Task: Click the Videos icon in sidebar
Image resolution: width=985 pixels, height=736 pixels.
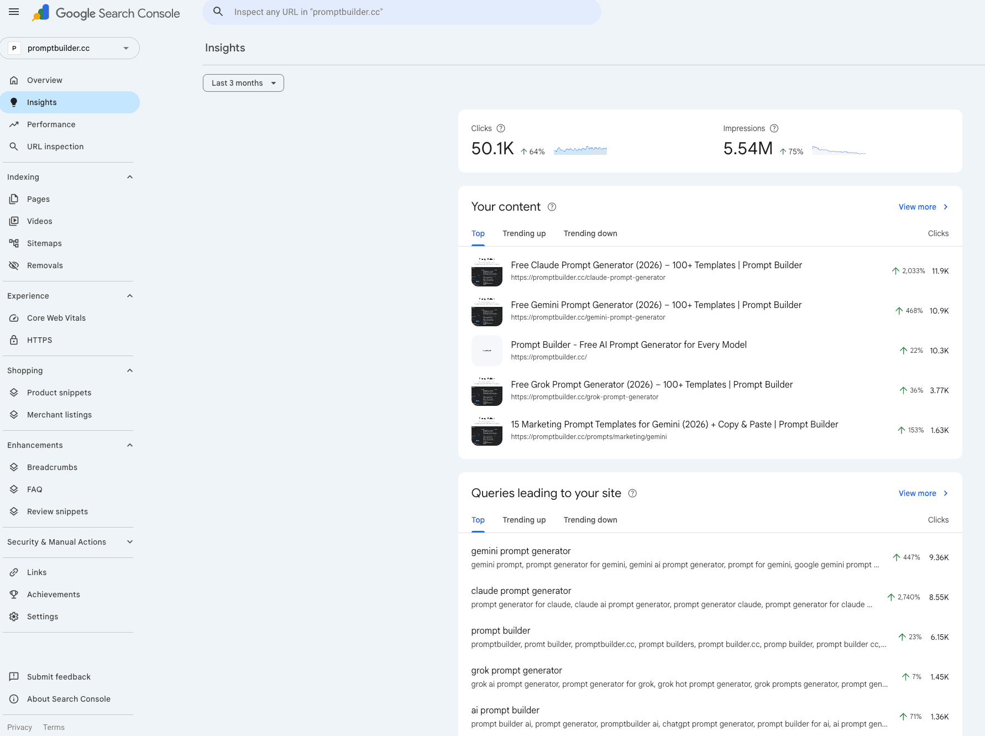Action: [x=14, y=221]
